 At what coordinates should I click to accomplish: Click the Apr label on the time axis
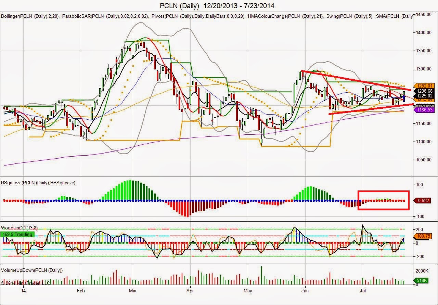tap(191, 291)
